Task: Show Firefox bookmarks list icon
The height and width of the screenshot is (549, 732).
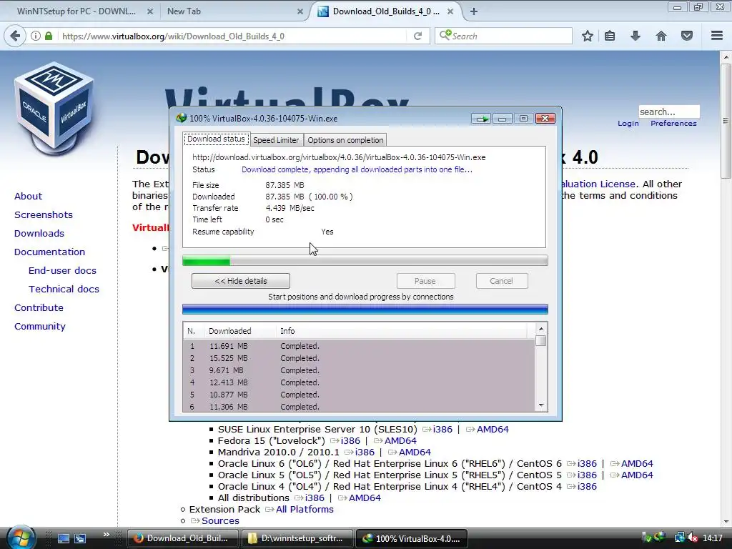Action: (610, 36)
